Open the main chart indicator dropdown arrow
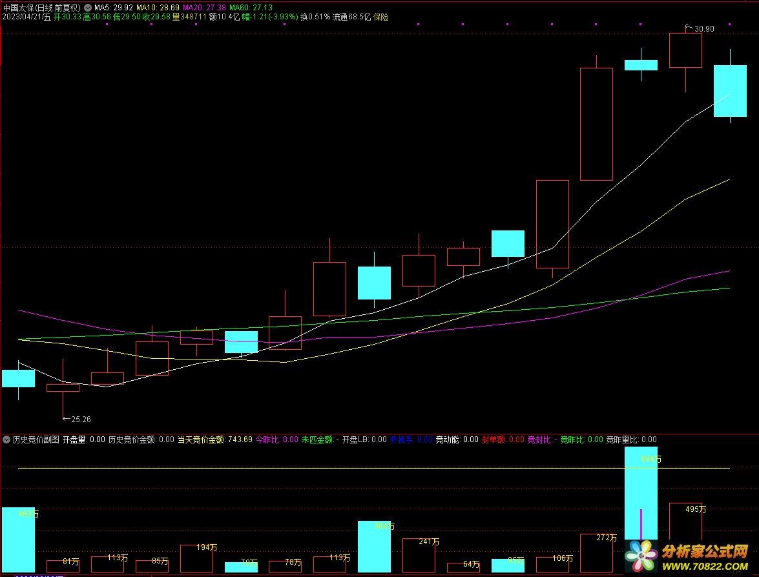Viewport: 759px width, 577px height. (88, 8)
